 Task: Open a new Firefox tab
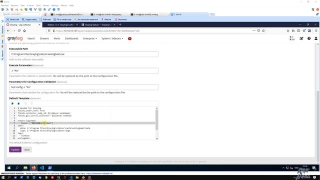click(x=120, y=24)
